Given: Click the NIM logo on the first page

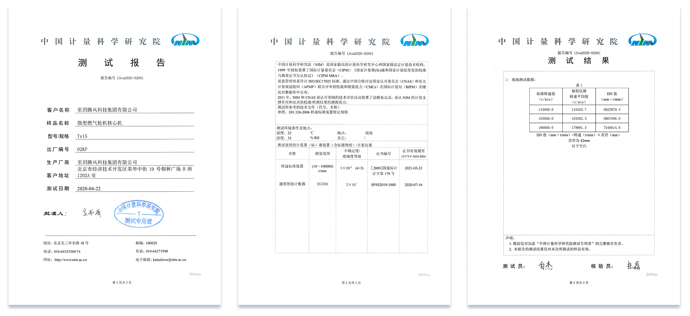Looking at the screenshot, I should [x=185, y=40].
